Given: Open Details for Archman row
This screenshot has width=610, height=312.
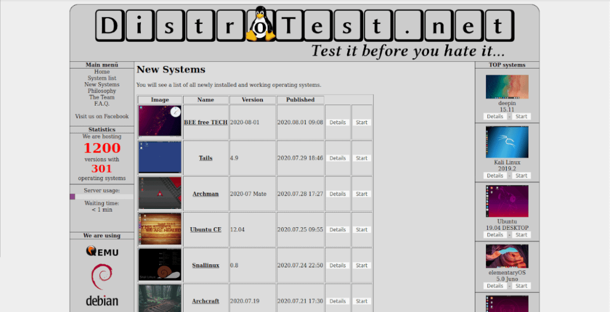Looking at the screenshot, I should (338, 193).
